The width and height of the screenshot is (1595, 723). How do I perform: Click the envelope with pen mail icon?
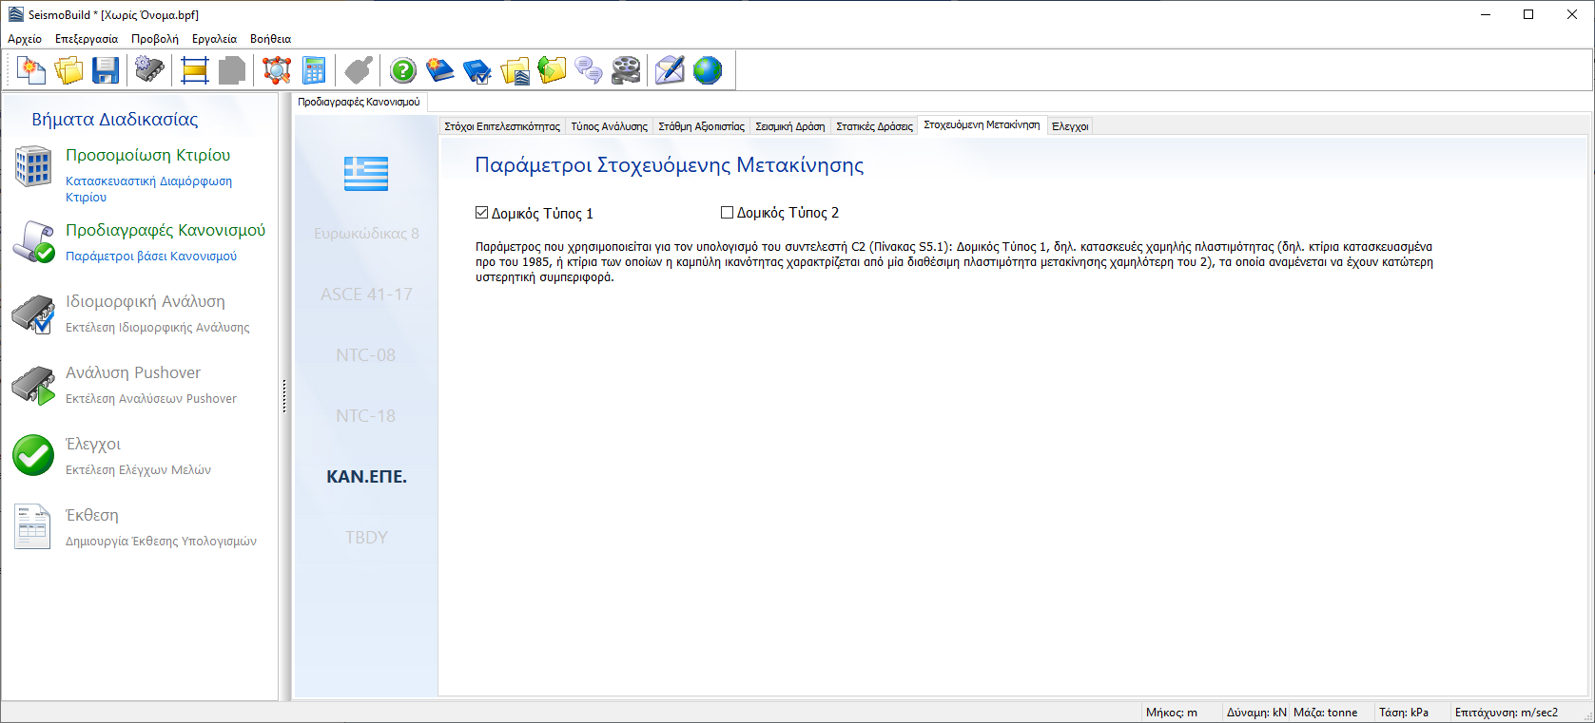(670, 70)
